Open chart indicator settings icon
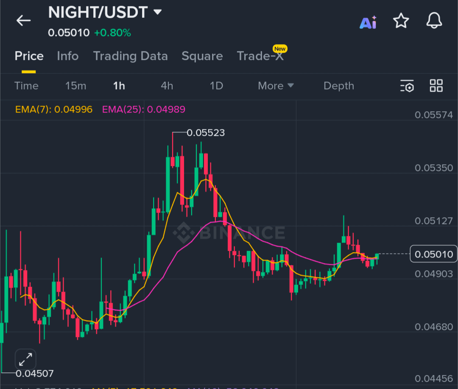Image resolution: width=458 pixels, height=389 pixels. coord(407,86)
